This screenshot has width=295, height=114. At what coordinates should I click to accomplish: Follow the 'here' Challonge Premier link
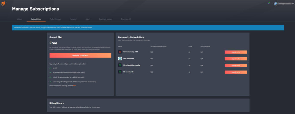tap(75, 85)
